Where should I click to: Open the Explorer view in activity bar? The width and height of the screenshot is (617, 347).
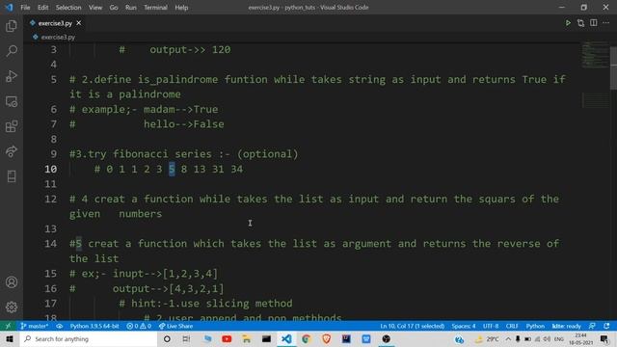tap(12, 26)
